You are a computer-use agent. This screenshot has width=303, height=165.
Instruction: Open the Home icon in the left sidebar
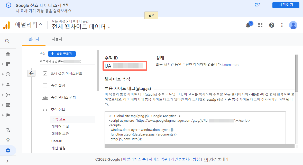(8, 54)
